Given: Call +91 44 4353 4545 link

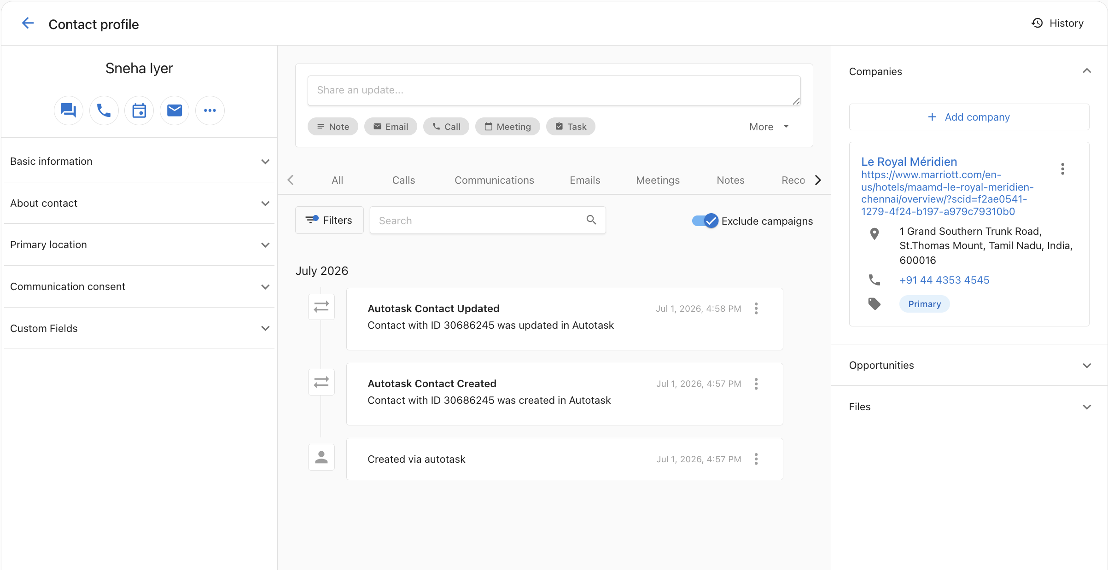Looking at the screenshot, I should pyautogui.click(x=945, y=280).
